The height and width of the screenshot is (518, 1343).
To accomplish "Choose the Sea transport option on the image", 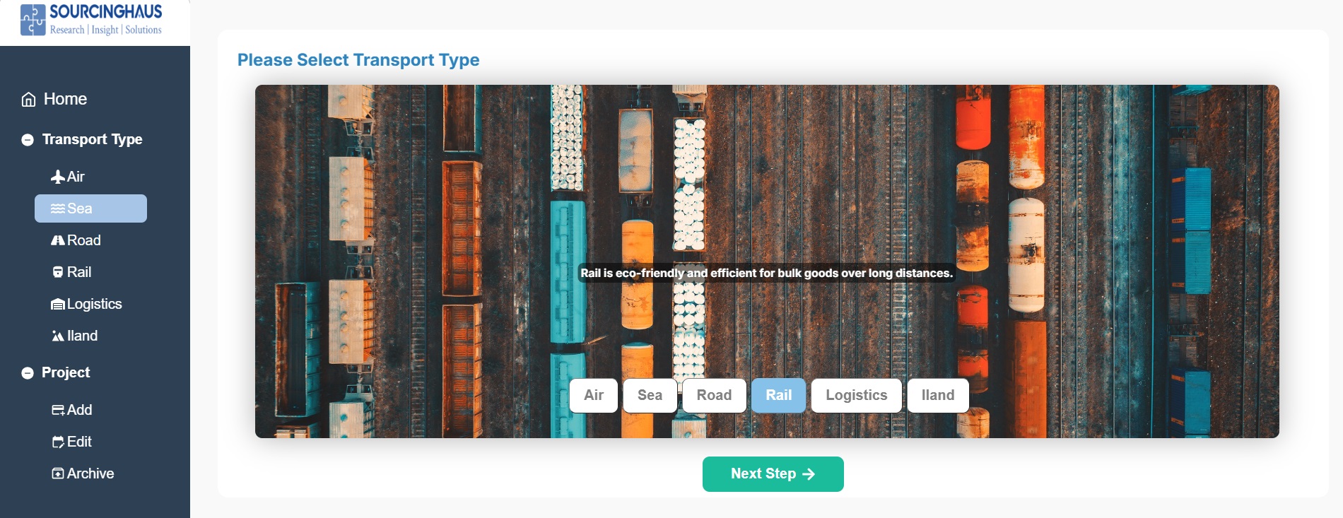I will pyautogui.click(x=650, y=396).
